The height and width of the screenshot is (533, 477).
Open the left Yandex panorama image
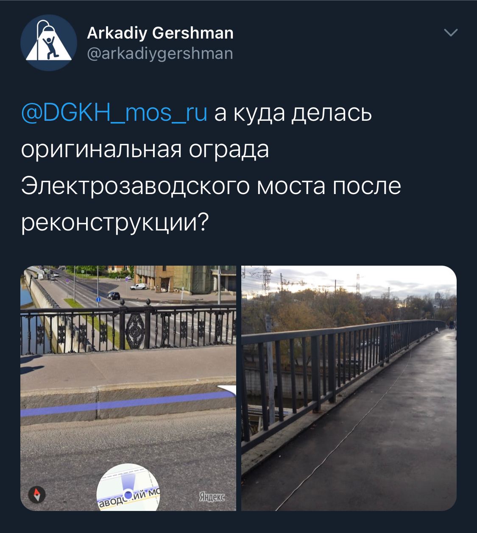(128, 388)
